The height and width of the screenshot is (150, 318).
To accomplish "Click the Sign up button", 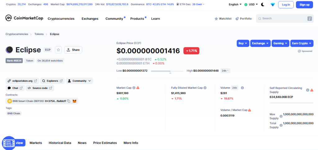I will coord(304,4).
